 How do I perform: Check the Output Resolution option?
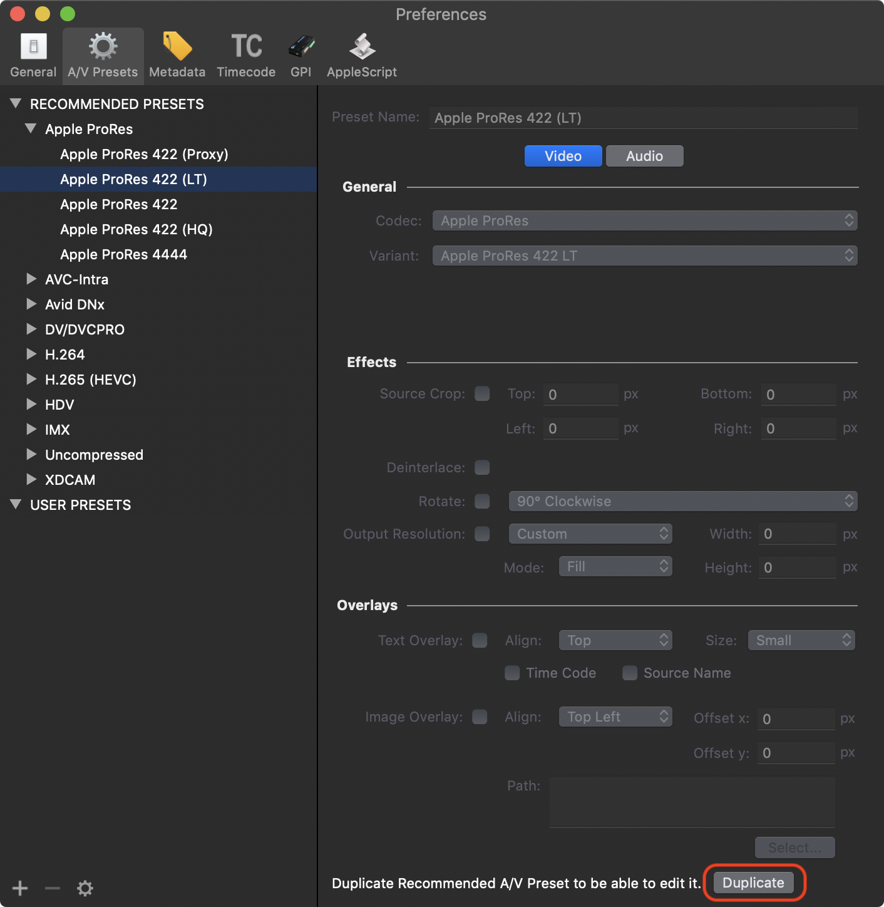pyautogui.click(x=482, y=534)
